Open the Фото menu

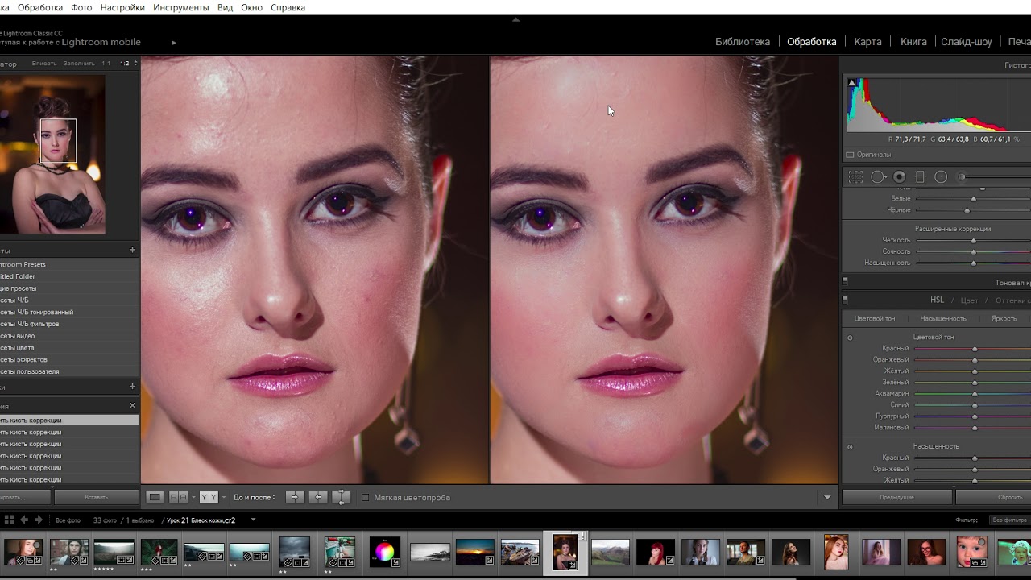[81, 7]
